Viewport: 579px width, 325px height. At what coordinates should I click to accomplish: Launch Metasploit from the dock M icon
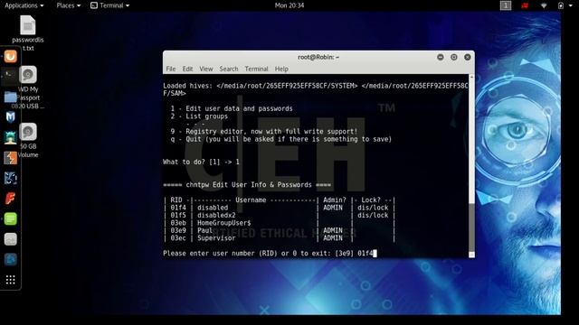tap(10, 117)
